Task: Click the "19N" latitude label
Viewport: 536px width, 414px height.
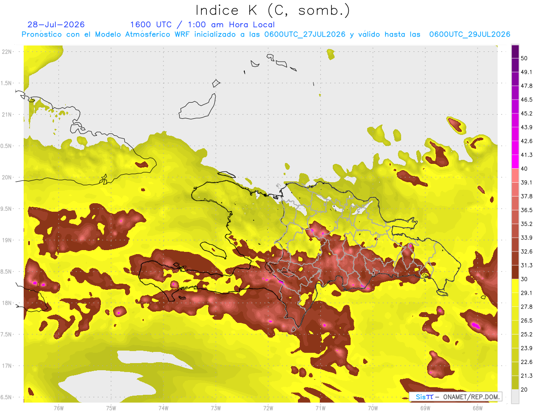Action: (x=7, y=240)
